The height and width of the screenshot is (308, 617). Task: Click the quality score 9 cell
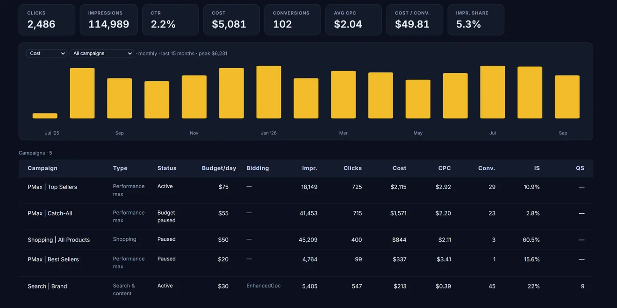pos(582,286)
